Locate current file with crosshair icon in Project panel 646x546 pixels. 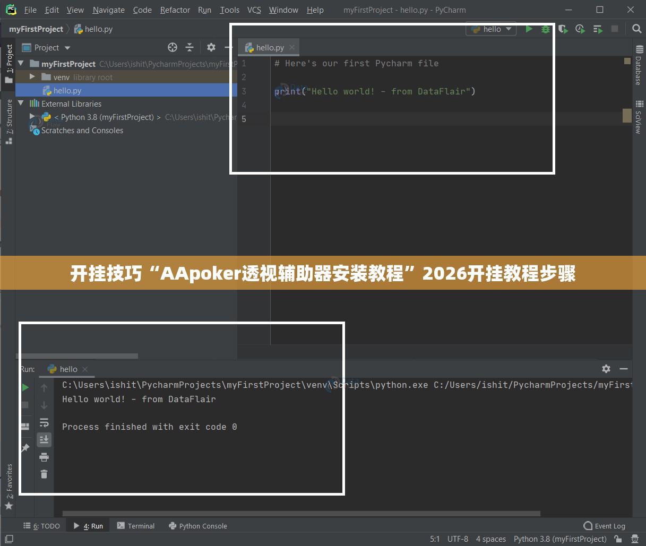tap(173, 47)
